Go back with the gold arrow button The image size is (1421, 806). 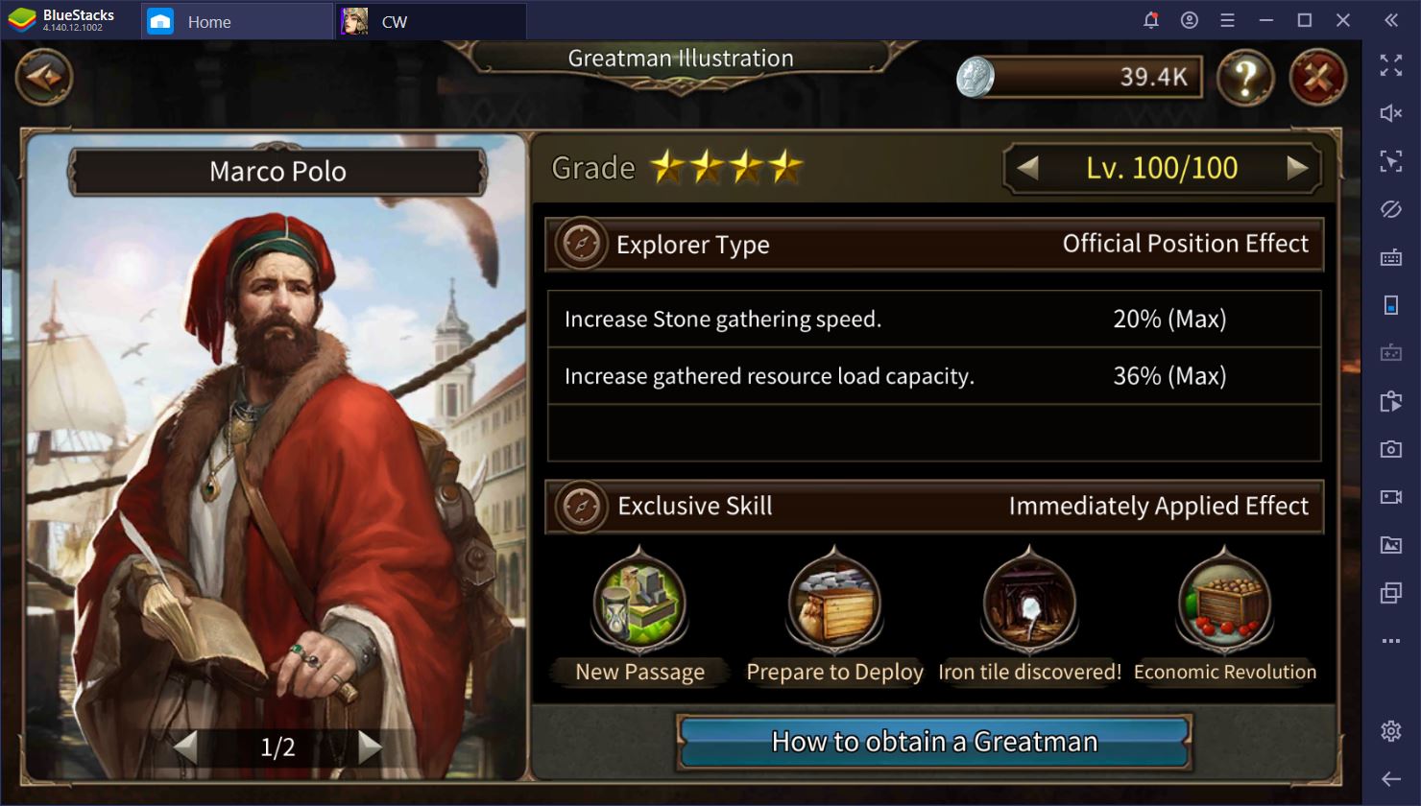(44, 76)
